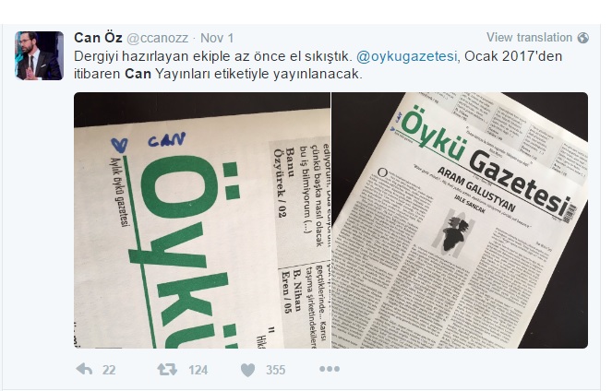Image resolution: width=612 pixels, height=391 pixels.
Task: Open right photo of Öykü Gazetesi newspaper
Action: 460,220
